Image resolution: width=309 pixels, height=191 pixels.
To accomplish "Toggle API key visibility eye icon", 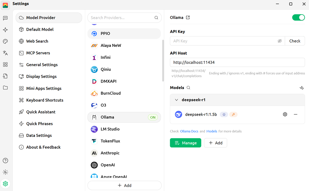I will (280, 41).
